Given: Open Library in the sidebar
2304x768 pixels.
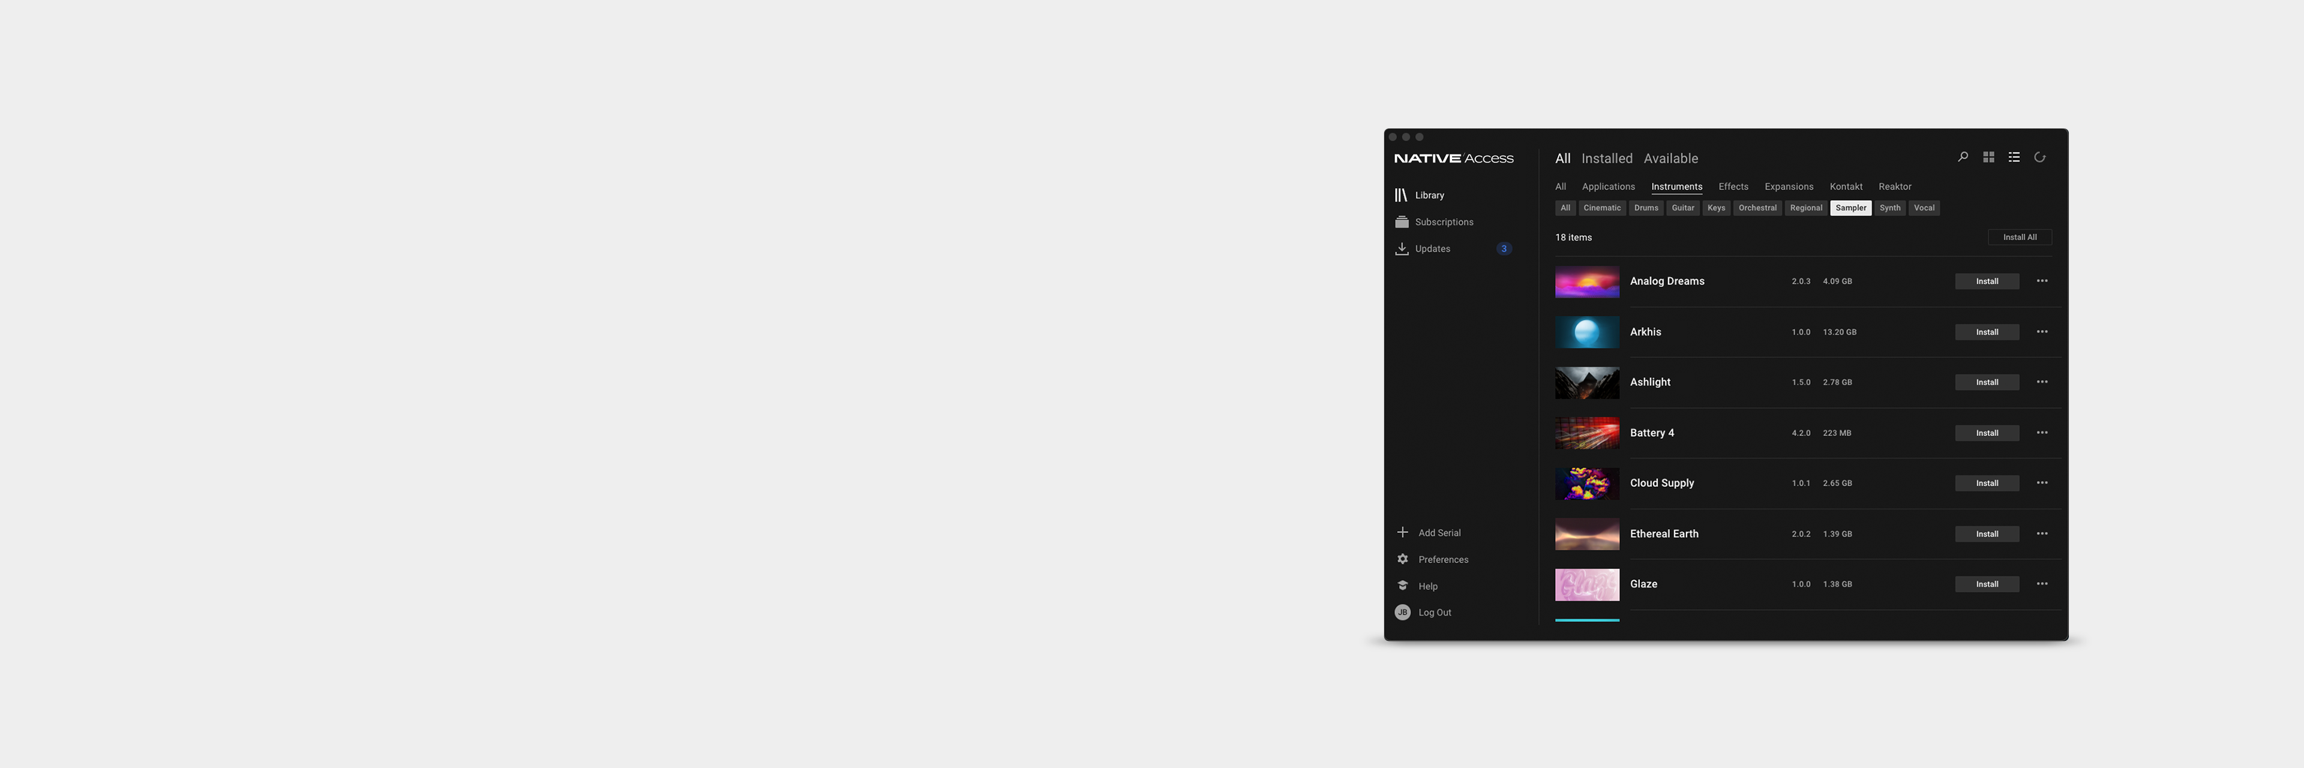Looking at the screenshot, I should [x=1420, y=195].
